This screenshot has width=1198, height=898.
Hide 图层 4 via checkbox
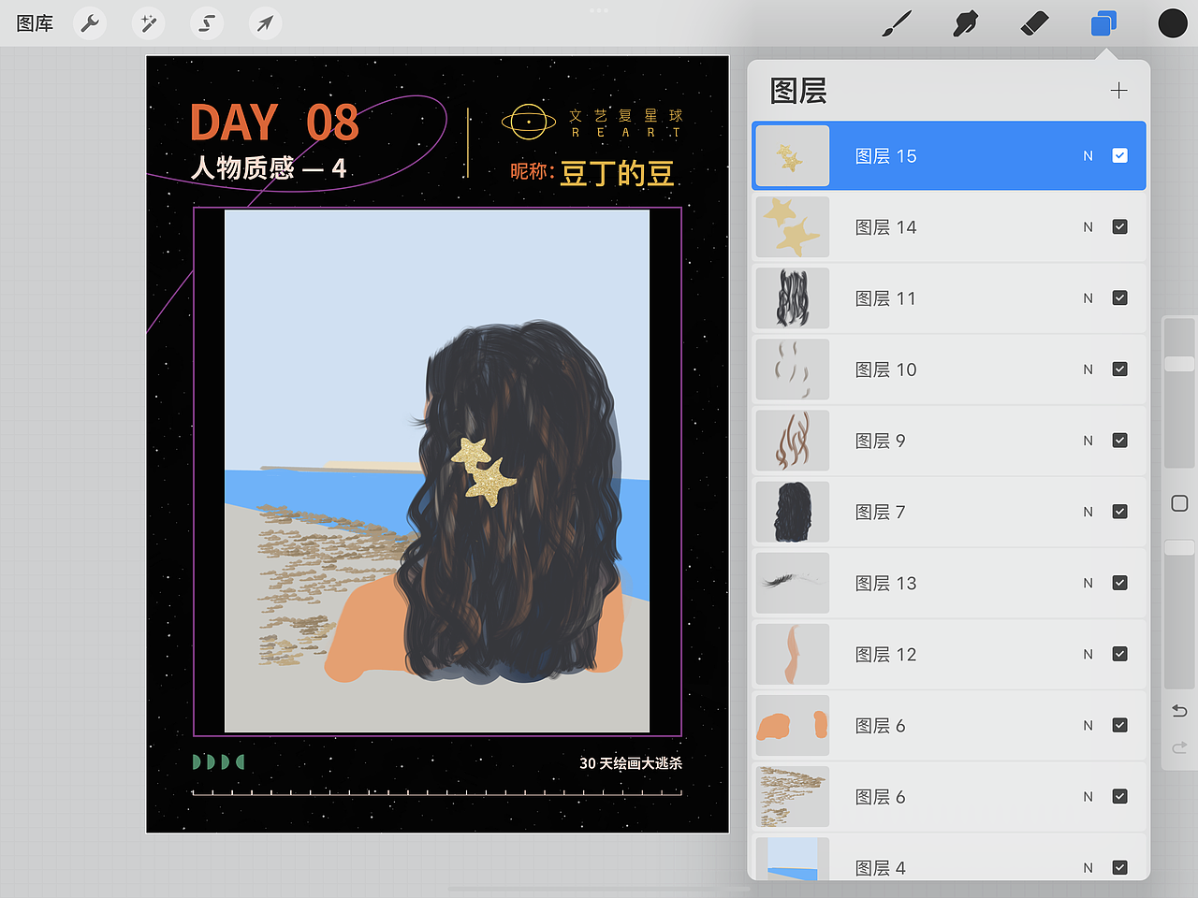click(1119, 867)
